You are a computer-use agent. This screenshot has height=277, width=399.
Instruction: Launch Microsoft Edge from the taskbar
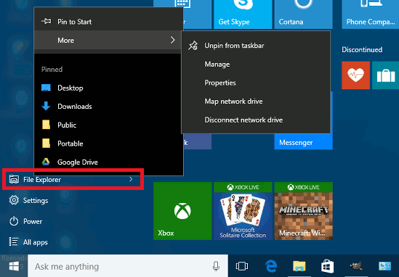(x=271, y=266)
